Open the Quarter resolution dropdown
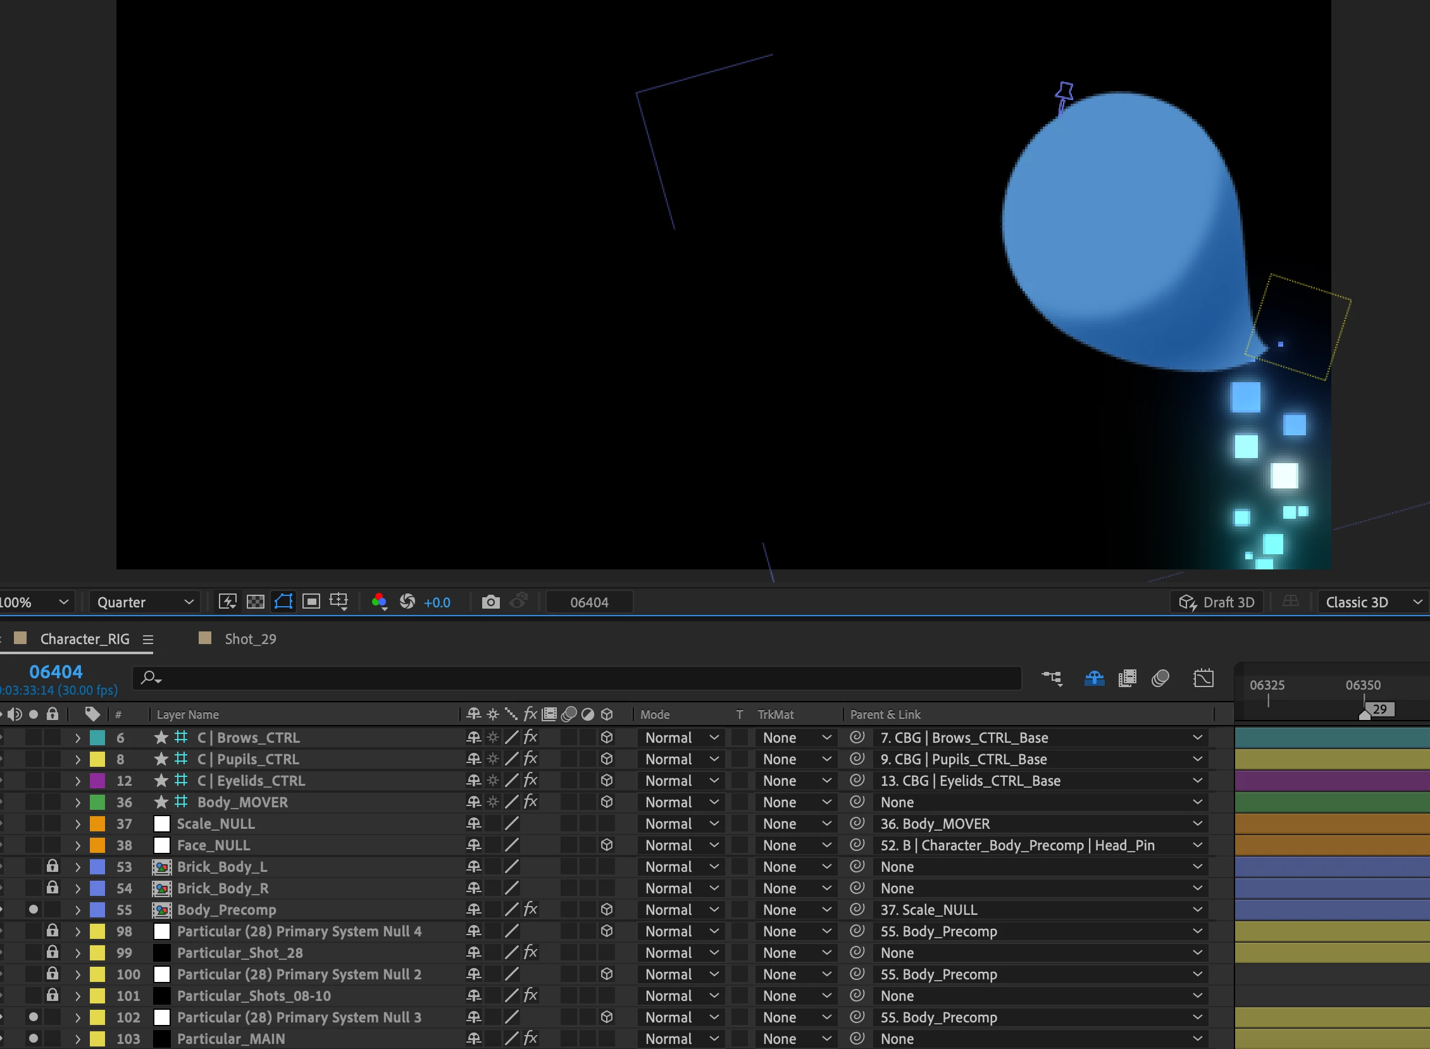The image size is (1430, 1049). [x=145, y=602]
